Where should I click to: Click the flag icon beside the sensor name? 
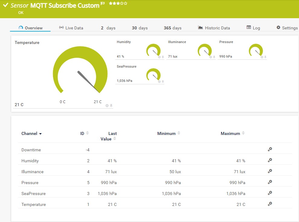tap(102, 3)
